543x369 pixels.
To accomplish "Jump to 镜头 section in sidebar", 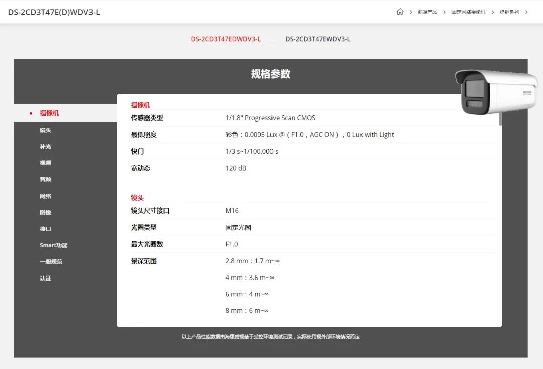I will [45, 130].
